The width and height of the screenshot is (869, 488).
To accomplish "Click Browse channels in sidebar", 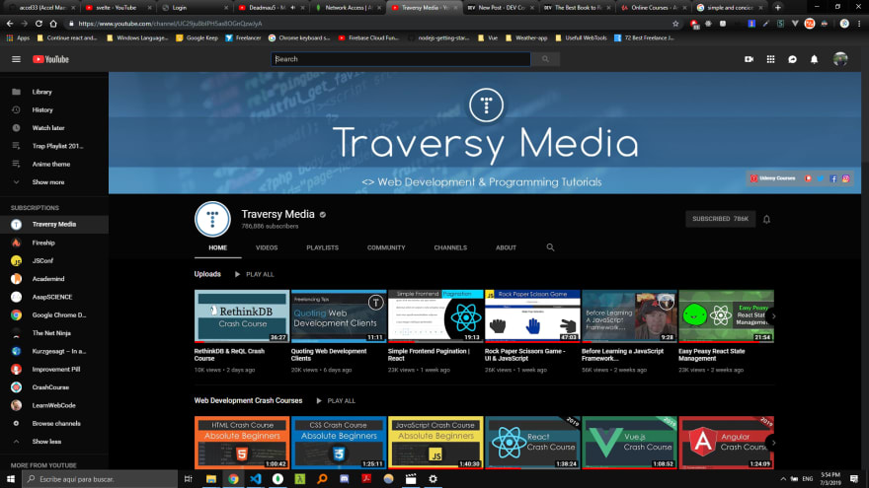I will [54, 423].
